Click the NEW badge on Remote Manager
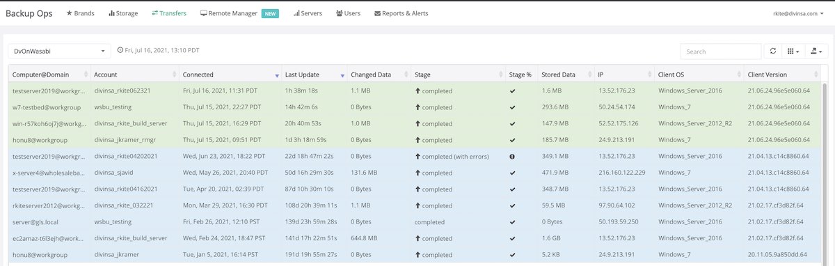The width and height of the screenshot is (835, 266). click(270, 13)
